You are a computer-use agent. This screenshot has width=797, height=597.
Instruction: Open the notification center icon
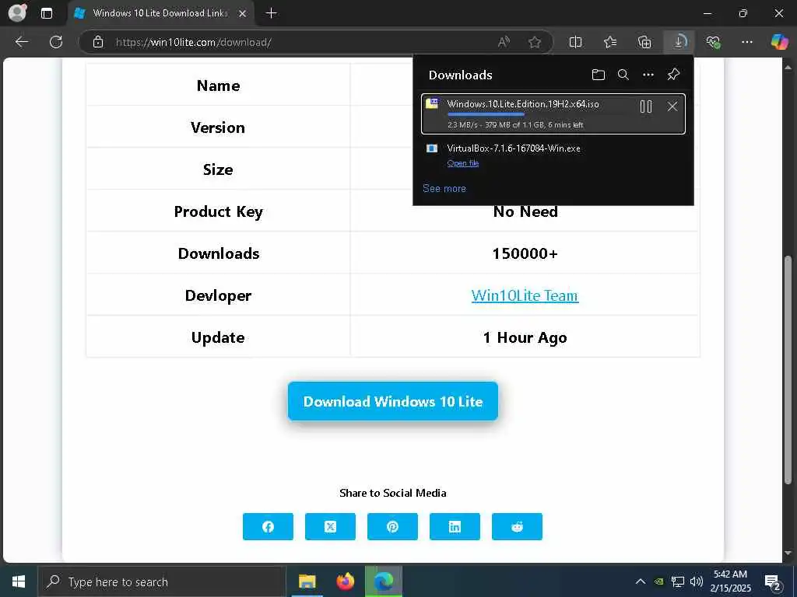coord(773,582)
